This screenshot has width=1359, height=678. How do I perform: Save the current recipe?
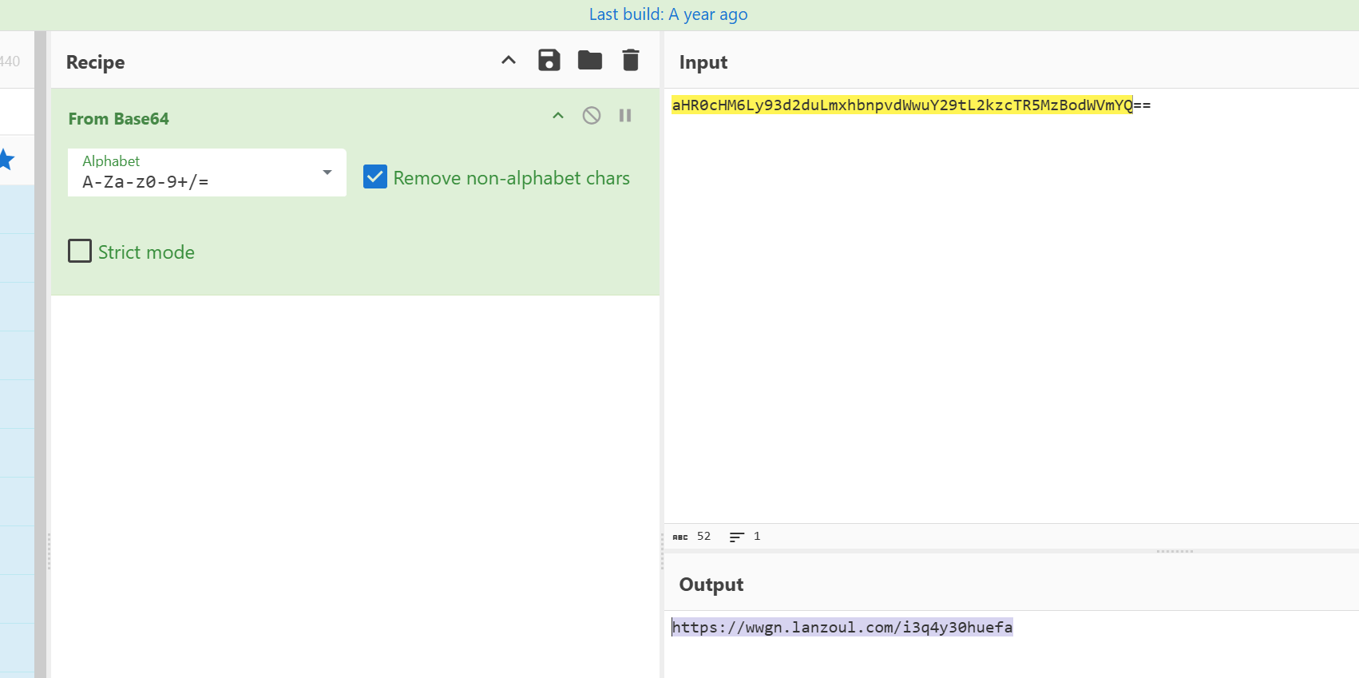click(549, 61)
